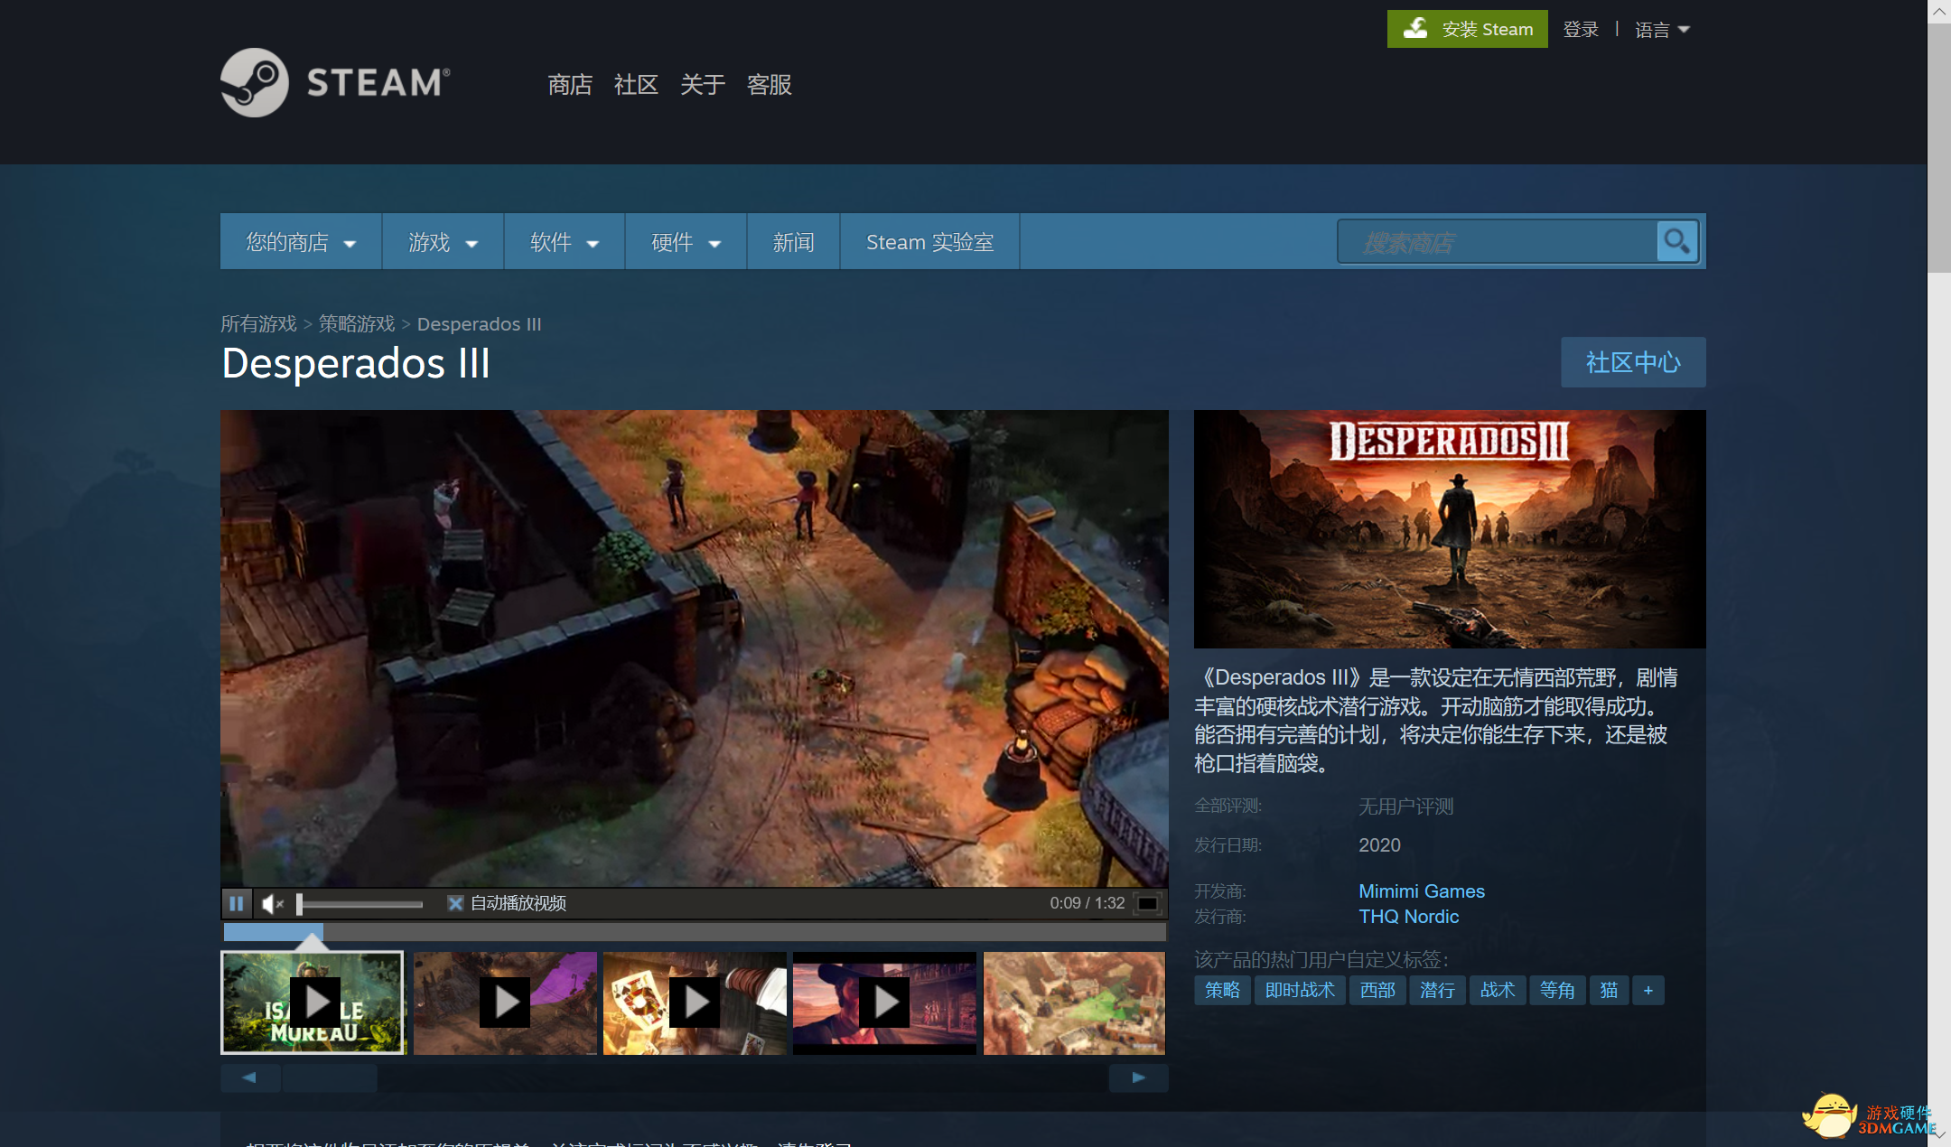
Task: Click the Steam logo icon
Action: [x=255, y=82]
